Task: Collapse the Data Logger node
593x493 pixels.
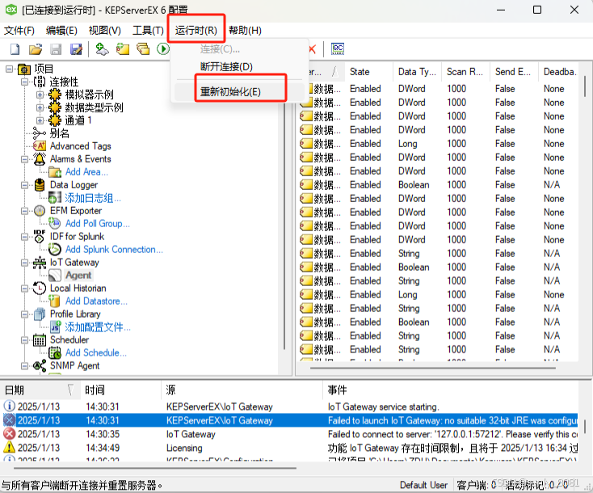Action: (24, 185)
